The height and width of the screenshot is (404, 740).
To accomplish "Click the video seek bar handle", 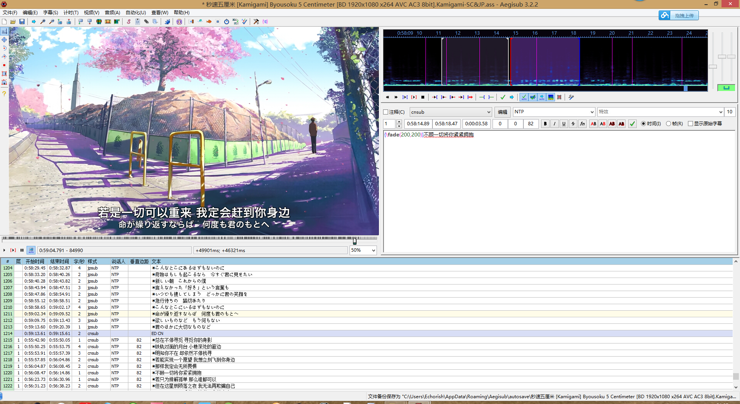I will click(355, 241).
